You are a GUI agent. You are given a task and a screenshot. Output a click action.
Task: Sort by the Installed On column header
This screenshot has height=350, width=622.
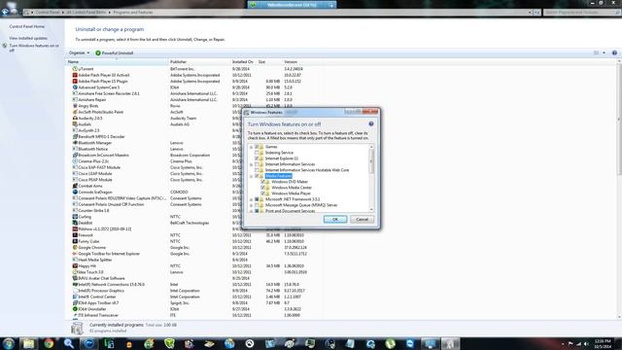tap(243, 62)
